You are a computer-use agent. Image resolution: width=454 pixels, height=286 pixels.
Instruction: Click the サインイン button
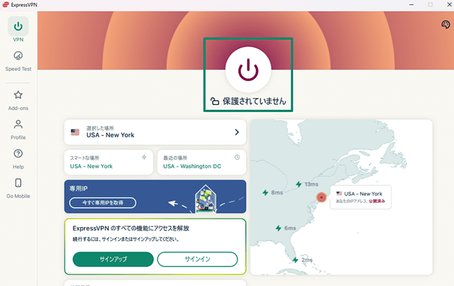[197, 259]
